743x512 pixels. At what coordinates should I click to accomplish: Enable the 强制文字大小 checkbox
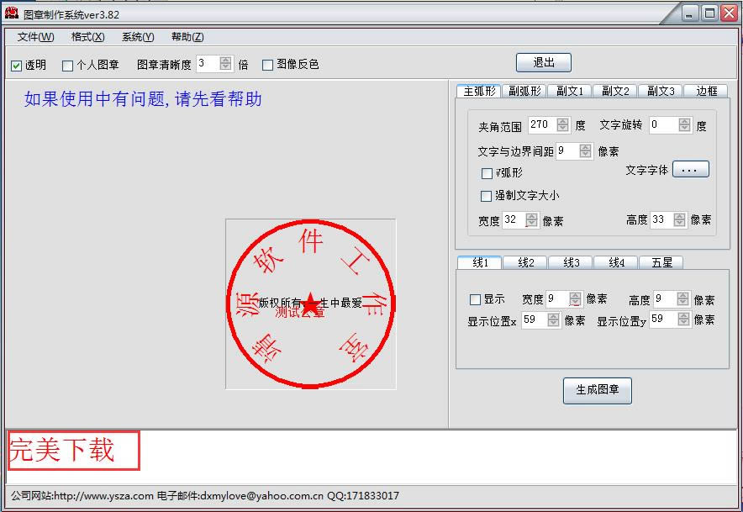coord(486,196)
